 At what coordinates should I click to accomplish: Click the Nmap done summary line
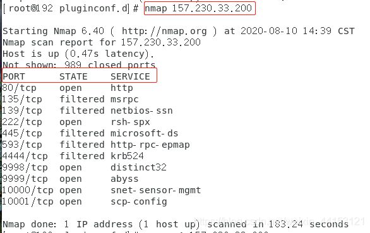(x=176, y=224)
